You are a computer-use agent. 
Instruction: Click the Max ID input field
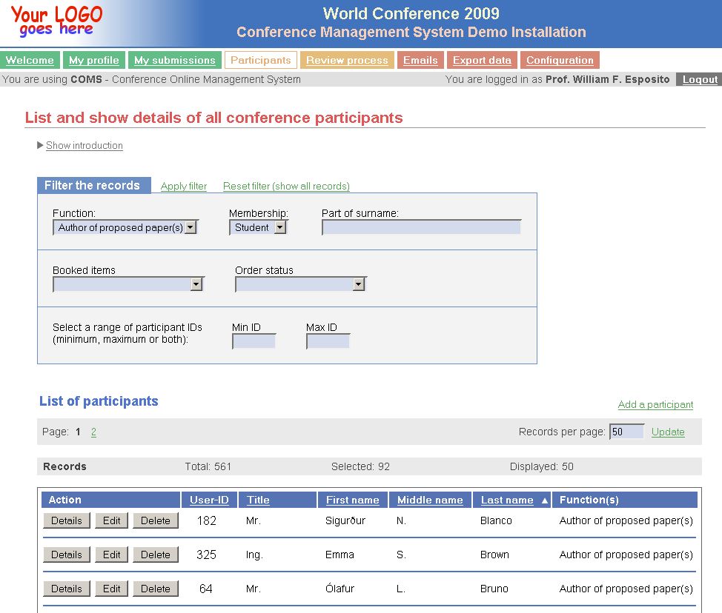[x=328, y=341]
